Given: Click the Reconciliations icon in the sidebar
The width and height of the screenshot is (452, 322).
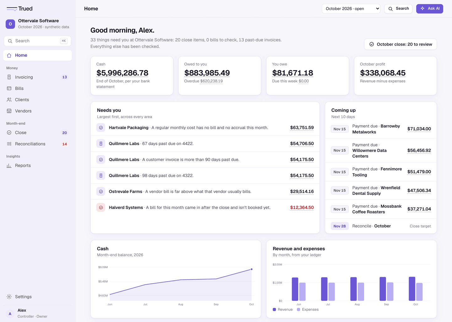Looking at the screenshot, I should (9, 144).
